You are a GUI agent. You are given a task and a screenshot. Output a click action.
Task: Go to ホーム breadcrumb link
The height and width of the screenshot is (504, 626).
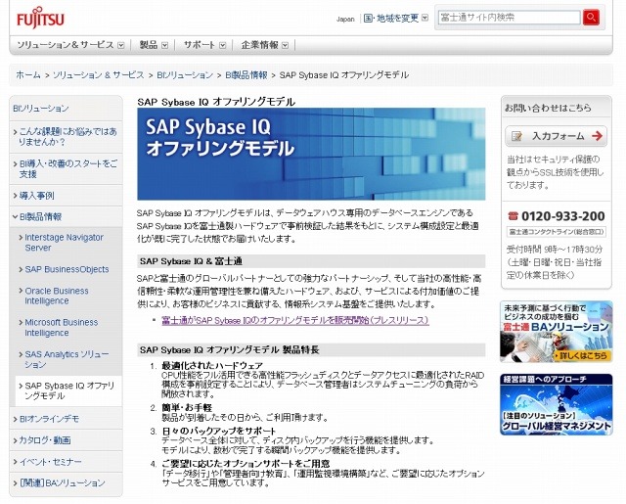tap(28, 74)
